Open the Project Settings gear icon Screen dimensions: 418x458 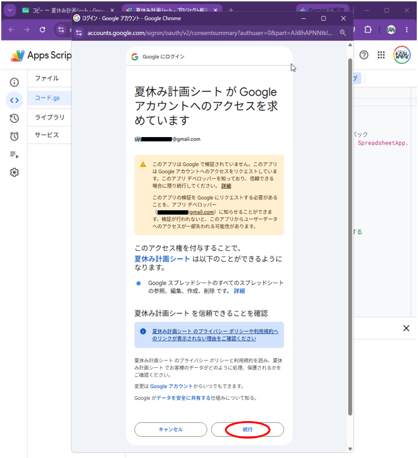click(x=14, y=172)
